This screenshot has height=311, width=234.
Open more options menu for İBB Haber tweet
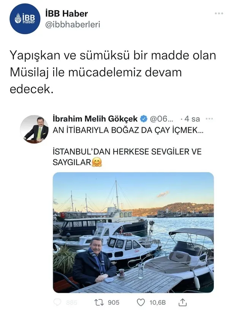(x=219, y=14)
